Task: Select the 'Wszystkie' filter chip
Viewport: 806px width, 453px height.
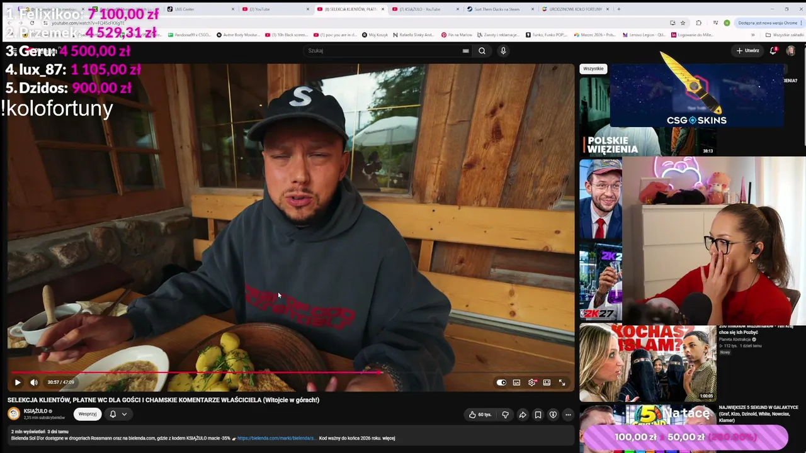Action: (x=593, y=69)
